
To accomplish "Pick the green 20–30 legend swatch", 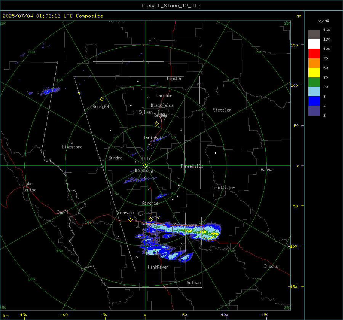I will (314, 82).
